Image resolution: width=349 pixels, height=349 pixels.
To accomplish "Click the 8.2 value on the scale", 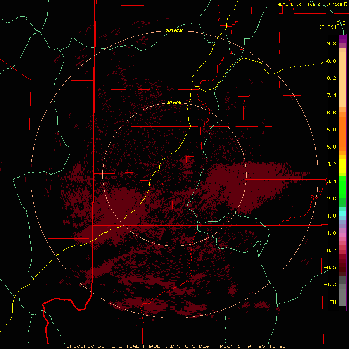I will [x=332, y=78].
